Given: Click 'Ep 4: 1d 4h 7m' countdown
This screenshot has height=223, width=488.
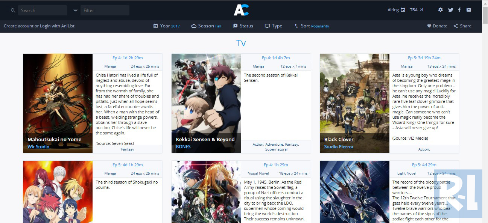Looking at the screenshot, I should point(276,58).
